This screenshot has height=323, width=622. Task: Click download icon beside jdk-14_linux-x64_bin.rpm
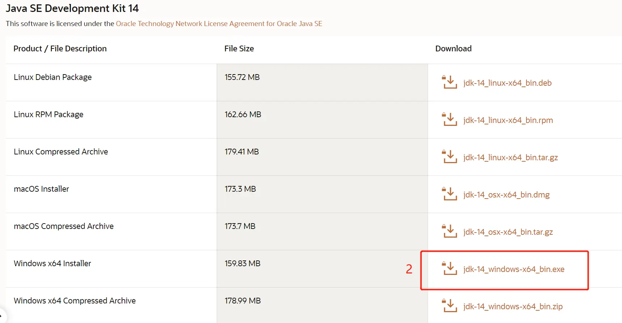click(x=449, y=119)
